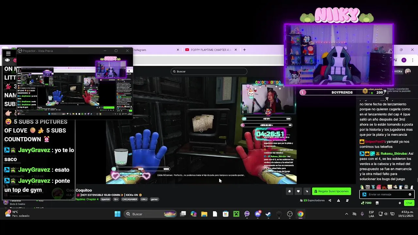
Task: Click the KICKs button in header
Action: 398,71
